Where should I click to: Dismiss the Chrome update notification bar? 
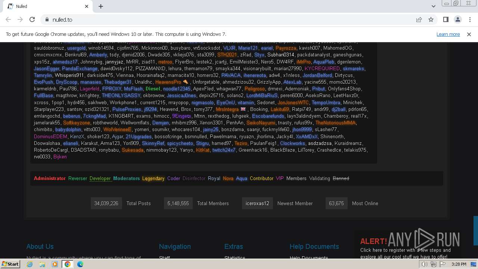[469, 34]
